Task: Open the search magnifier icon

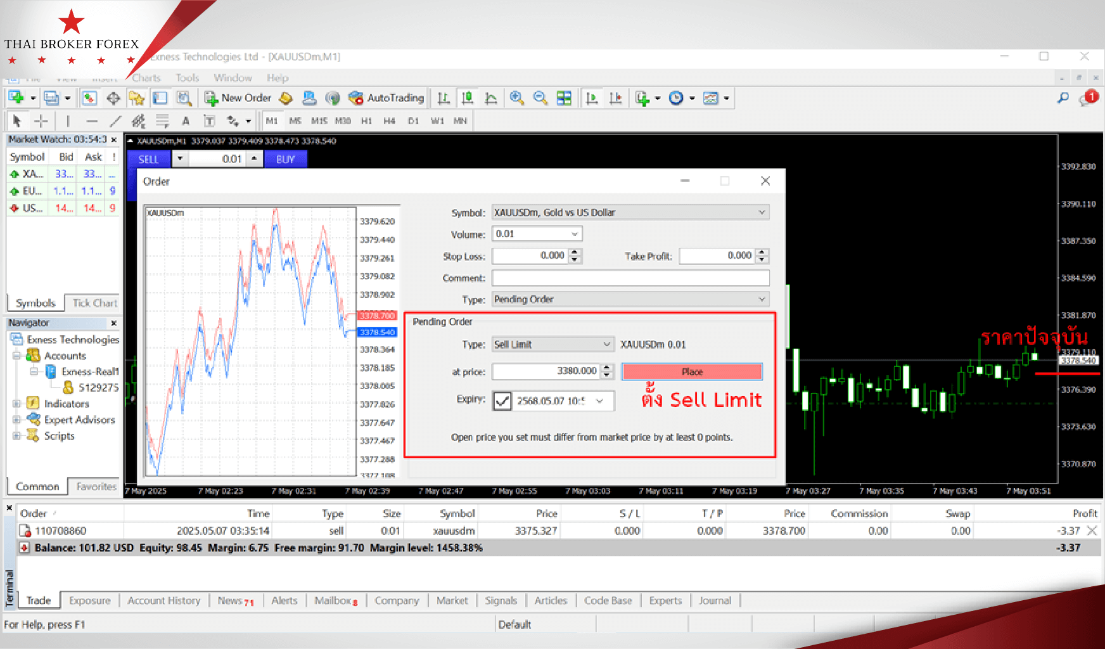Action: pyautogui.click(x=1063, y=98)
